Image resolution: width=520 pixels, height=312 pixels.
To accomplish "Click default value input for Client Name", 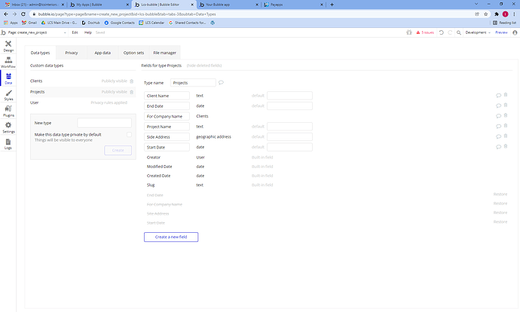I will [289, 96].
